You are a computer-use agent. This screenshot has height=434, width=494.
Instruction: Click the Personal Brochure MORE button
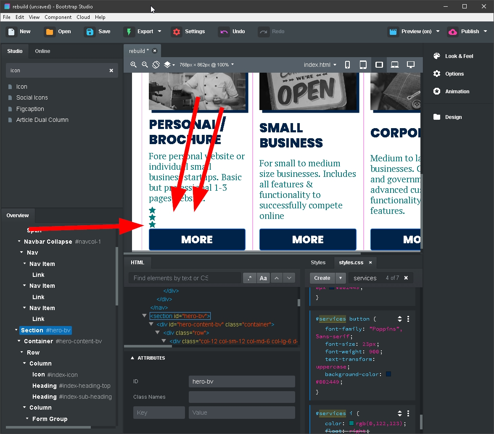(x=197, y=239)
